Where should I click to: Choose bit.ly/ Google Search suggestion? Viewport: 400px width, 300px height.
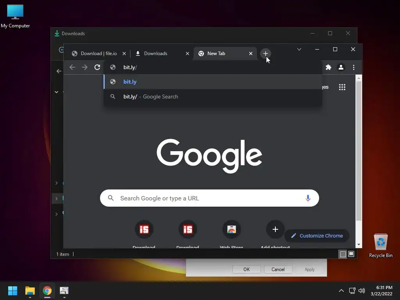pyautogui.click(x=213, y=97)
